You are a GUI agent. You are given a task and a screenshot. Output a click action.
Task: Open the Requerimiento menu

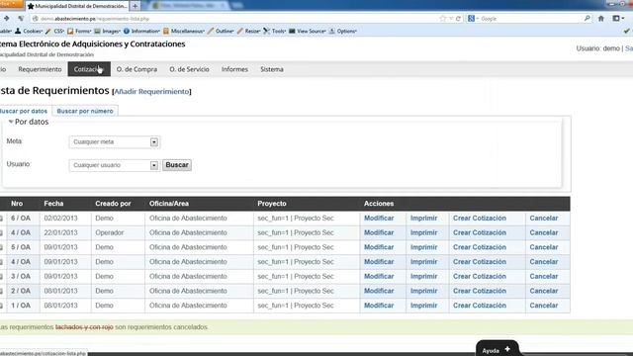(x=40, y=69)
